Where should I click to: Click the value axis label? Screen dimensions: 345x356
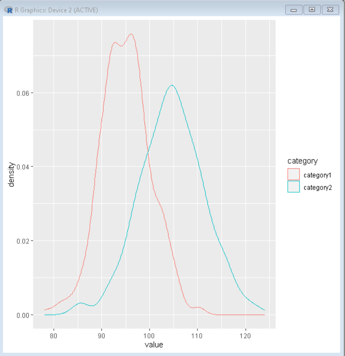coord(153,345)
